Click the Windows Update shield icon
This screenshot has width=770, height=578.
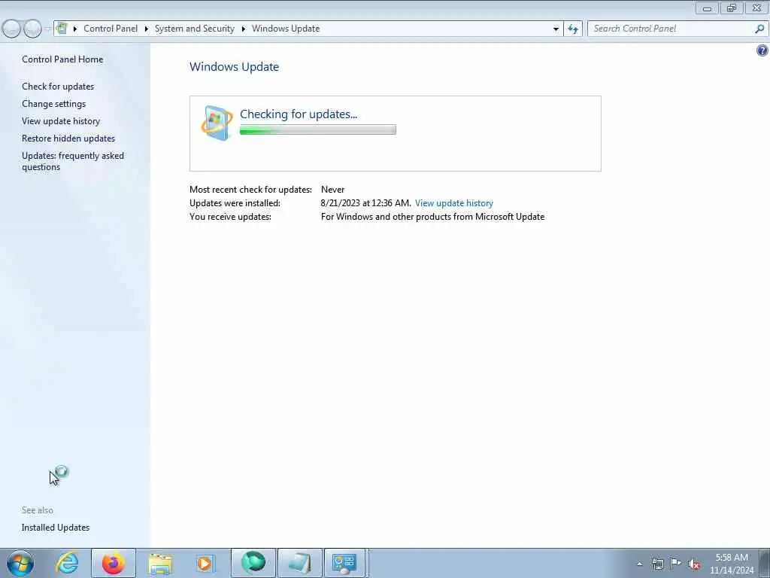(217, 123)
